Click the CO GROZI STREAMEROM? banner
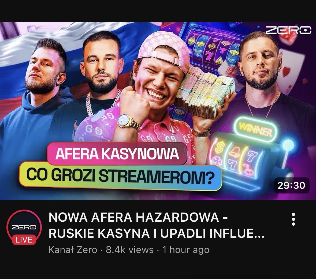 click(120, 176)
